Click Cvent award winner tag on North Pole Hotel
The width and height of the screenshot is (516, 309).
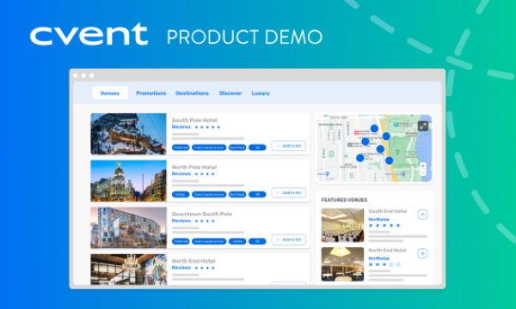[209, 194]
